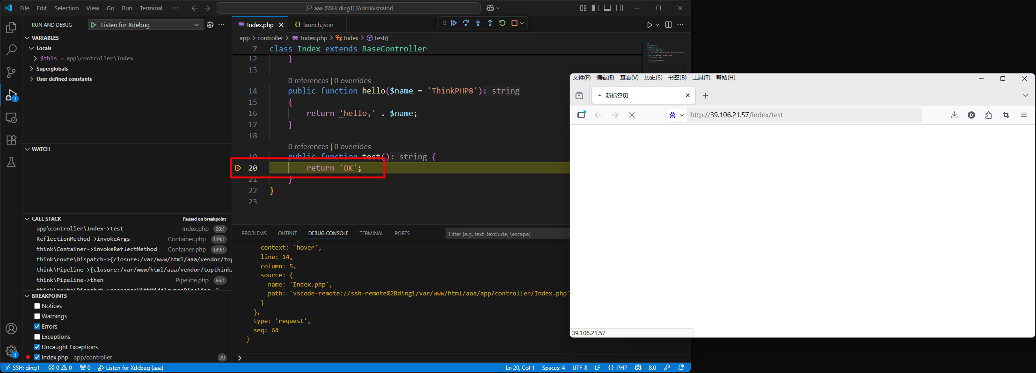Image resolution: width=1036 pixels, height=373 pixels.
Task: Disable Index.php breakpoint checkbox
Action: click(x=37, y=358)
